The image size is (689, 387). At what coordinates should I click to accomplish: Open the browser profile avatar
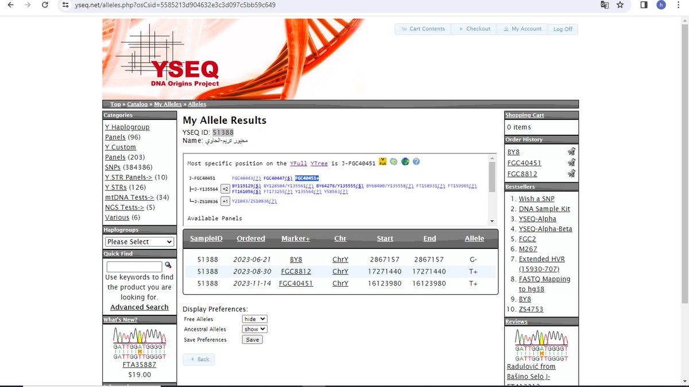661,5
